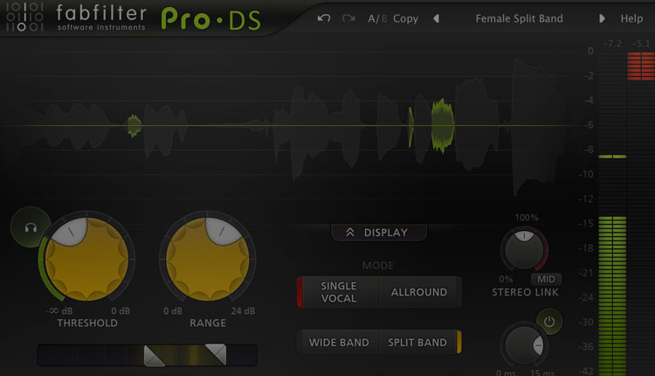This screenshot has height=376, width=655.
Task: Switch to Split Band processing
Action: point(419,342)
